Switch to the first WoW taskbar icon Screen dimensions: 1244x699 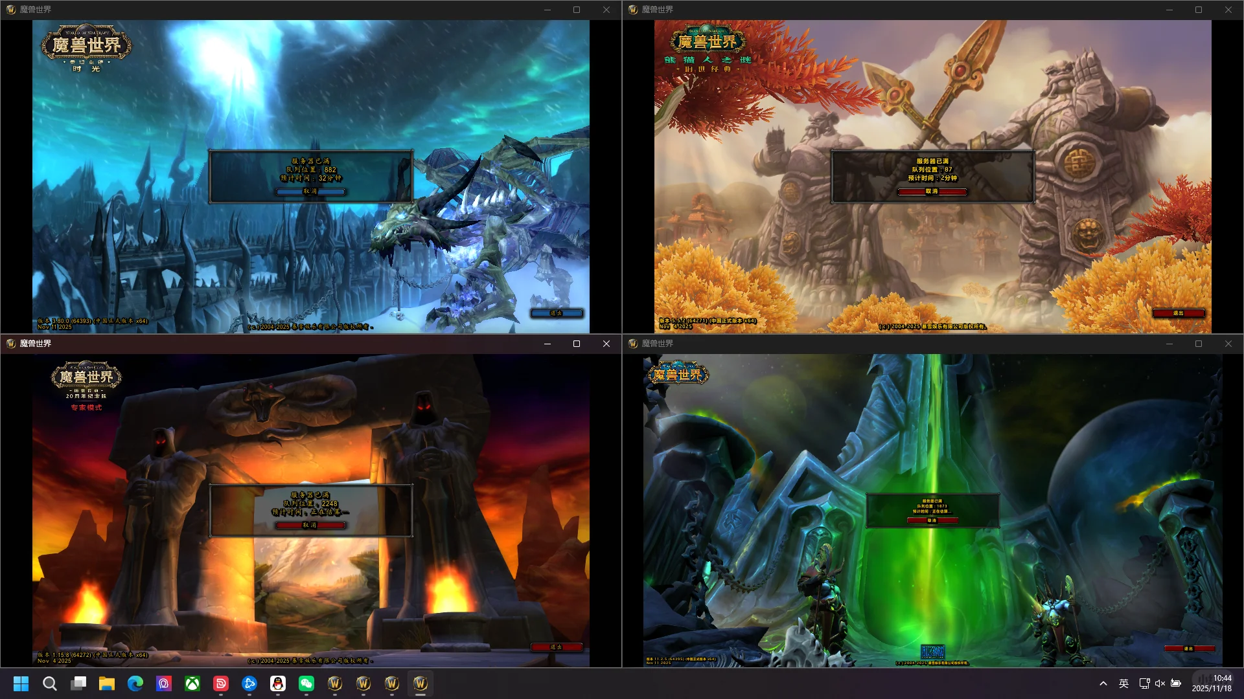(x=335, y=683)
